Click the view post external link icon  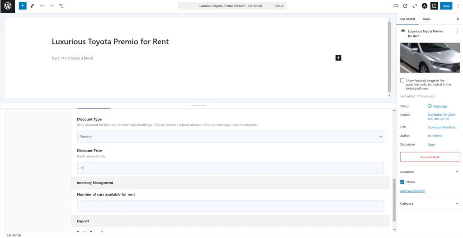405,6
